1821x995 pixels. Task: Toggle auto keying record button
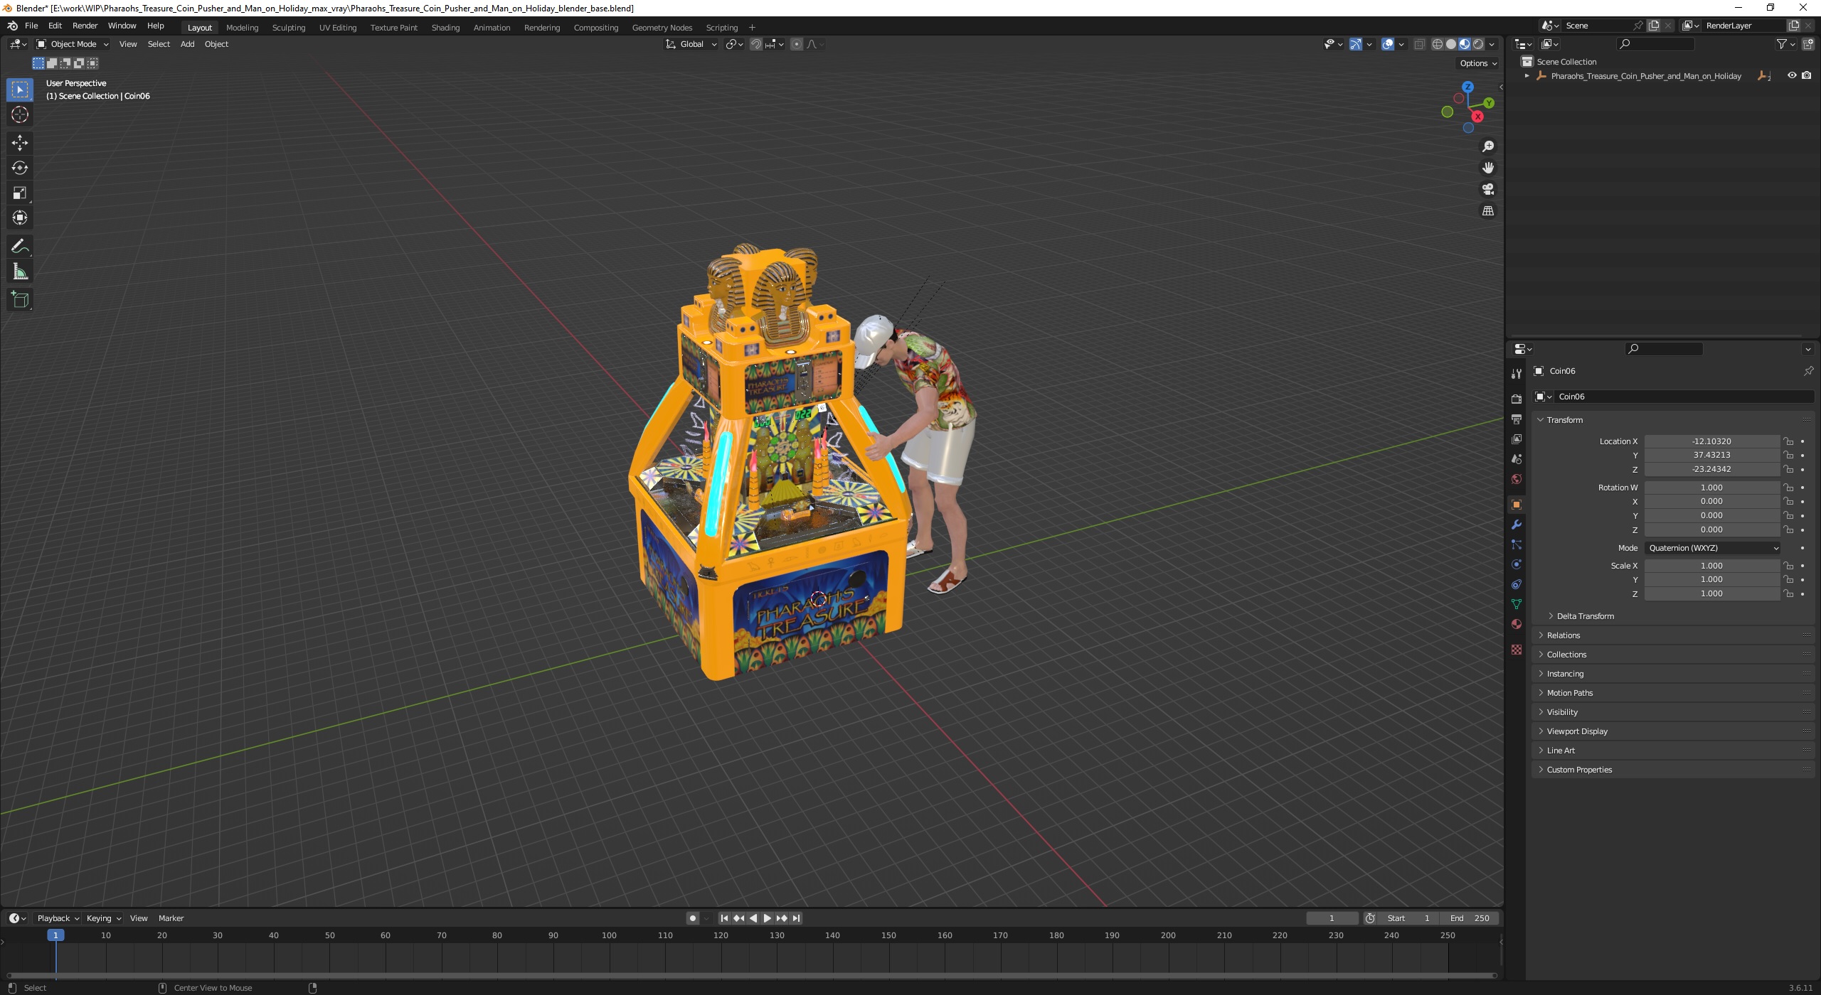point(693,918)
